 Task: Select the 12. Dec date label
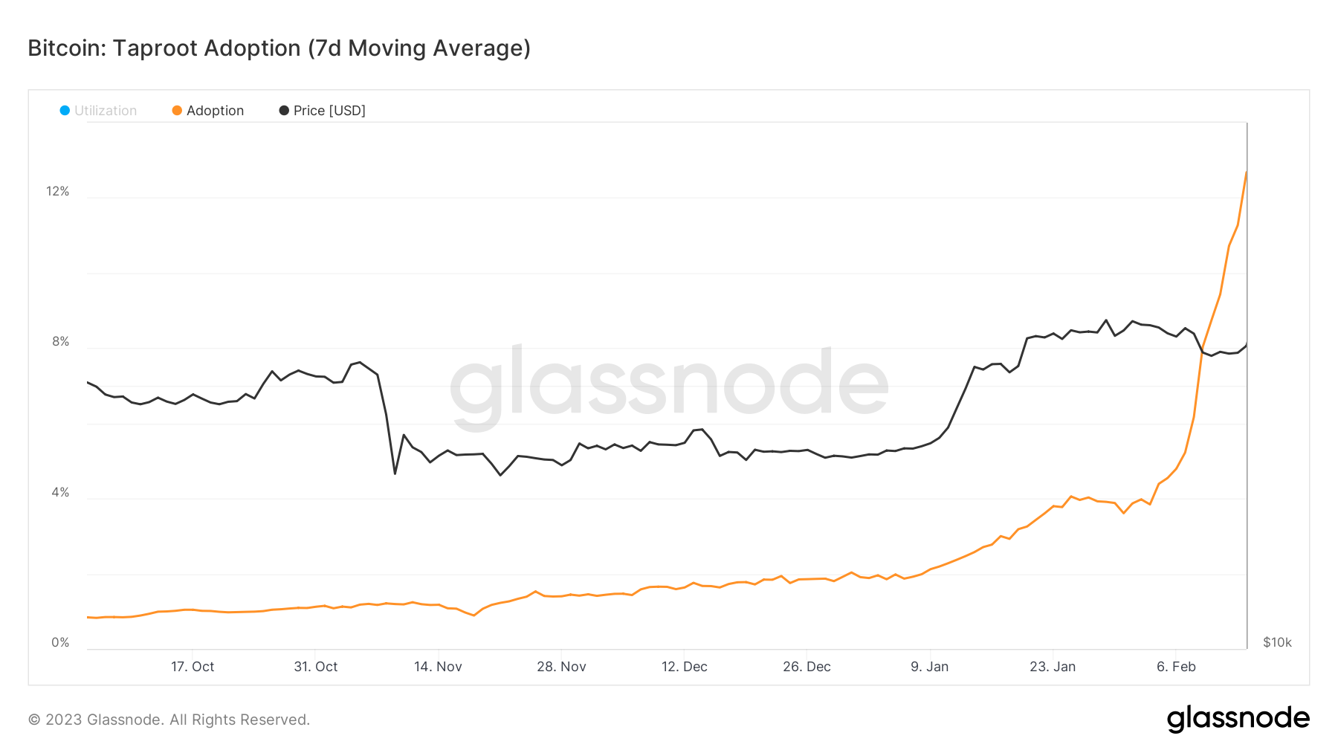click(684, 667)
